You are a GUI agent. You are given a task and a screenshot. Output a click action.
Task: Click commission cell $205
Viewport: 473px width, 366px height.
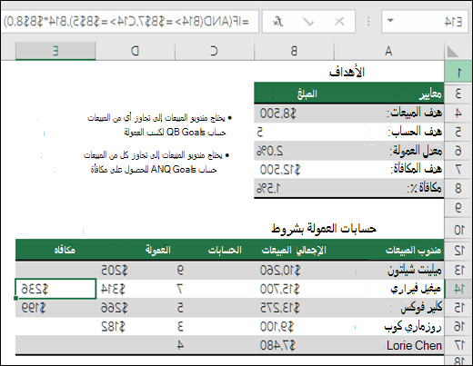click(136, 271)
